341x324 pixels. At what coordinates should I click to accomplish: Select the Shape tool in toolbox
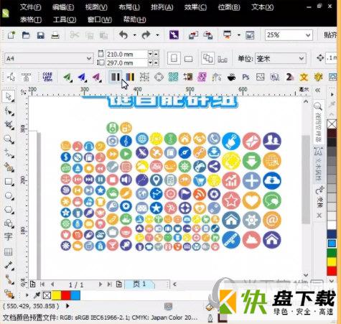pyautogui.click(x=9, y=111)
